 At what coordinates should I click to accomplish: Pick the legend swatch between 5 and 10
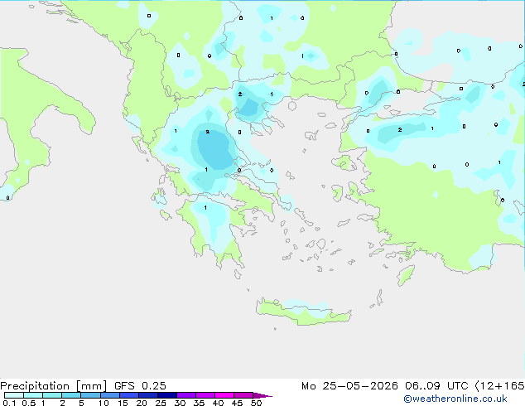point(90,395)
